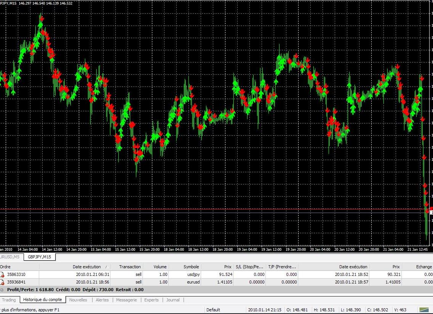Switch to the EURUSD,M5 chart tab
The image size is (433, 314).
click(x=11, y=257)
